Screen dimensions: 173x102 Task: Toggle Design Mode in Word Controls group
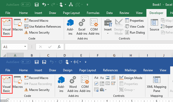[x=131, y=78]
